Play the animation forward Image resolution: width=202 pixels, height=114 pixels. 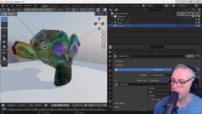62,105
